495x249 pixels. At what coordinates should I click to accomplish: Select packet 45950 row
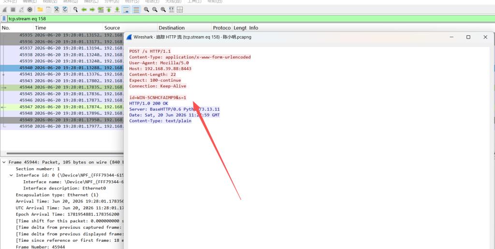point(62,126)
